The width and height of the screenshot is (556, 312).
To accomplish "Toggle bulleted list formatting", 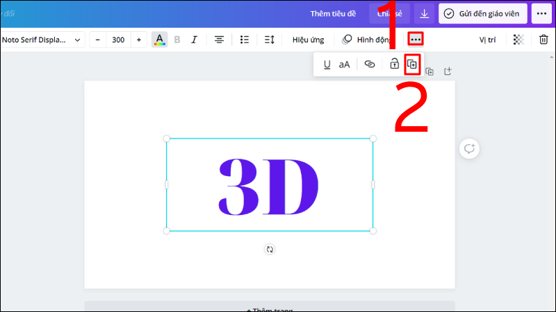I will tap(244, 40).
